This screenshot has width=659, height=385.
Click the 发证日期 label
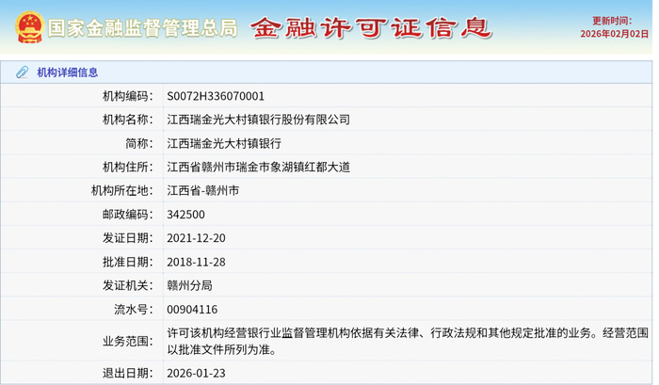128,238
